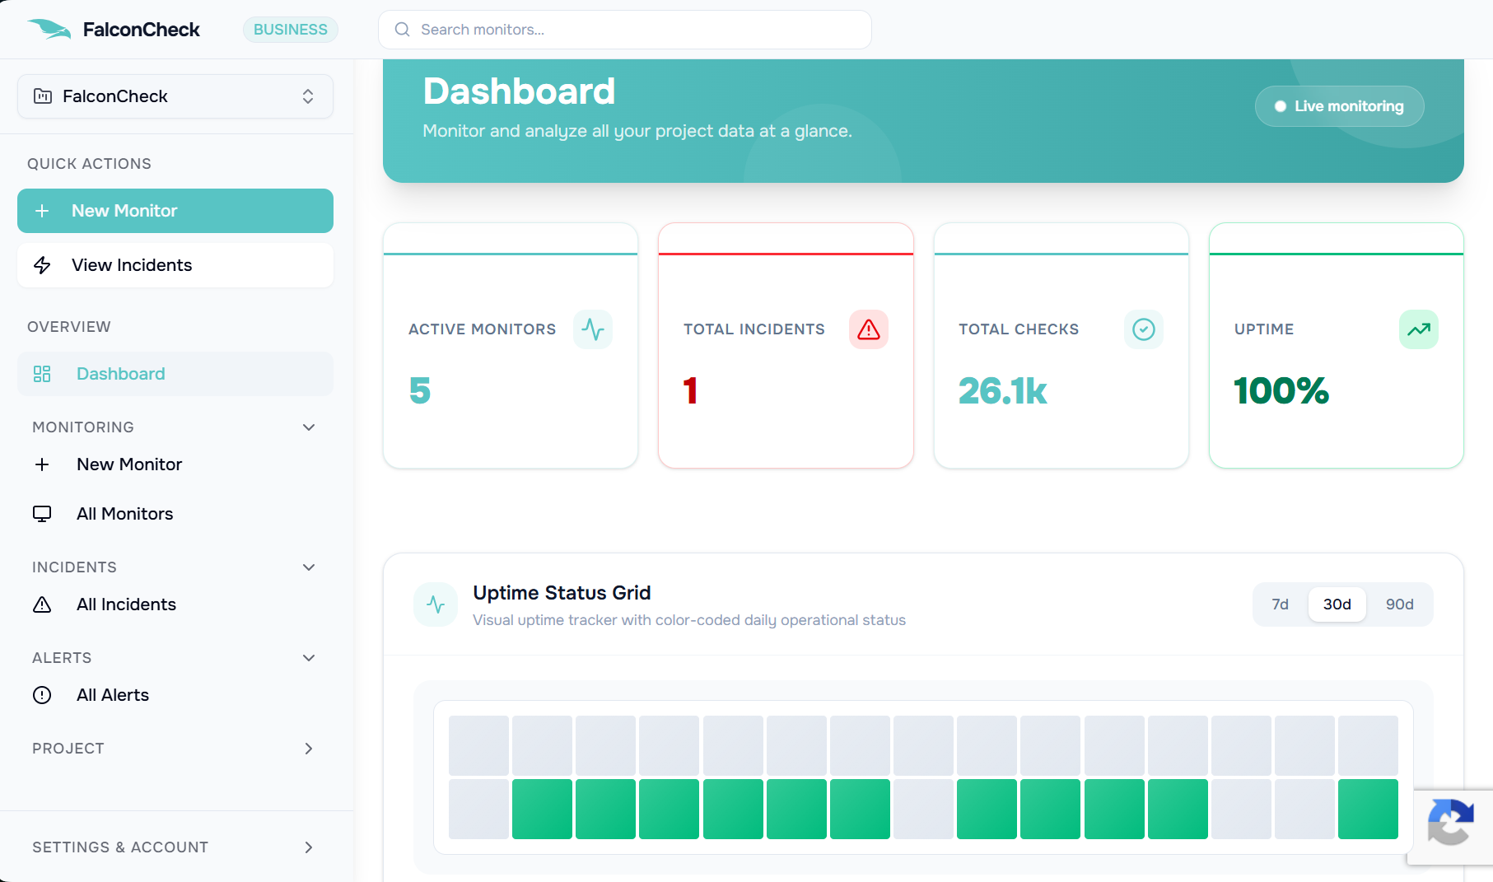
Task: Click the Active Monitors pulse icon
Action: click(x=593, y=329)
